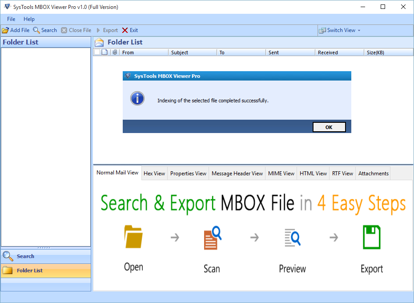This screenshot has height=303, width=414.
Task: Tick the select-all checkbox in mail list header
Action: 97,52
